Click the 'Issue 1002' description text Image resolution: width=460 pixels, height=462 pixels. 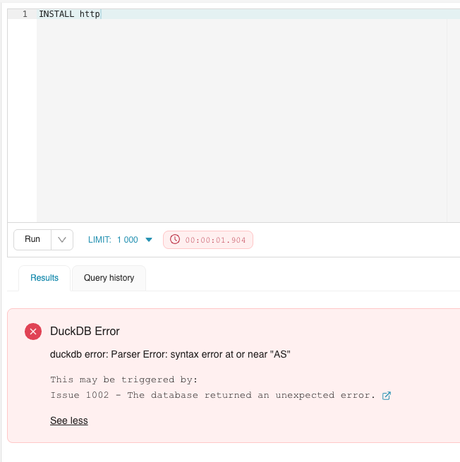213,395
